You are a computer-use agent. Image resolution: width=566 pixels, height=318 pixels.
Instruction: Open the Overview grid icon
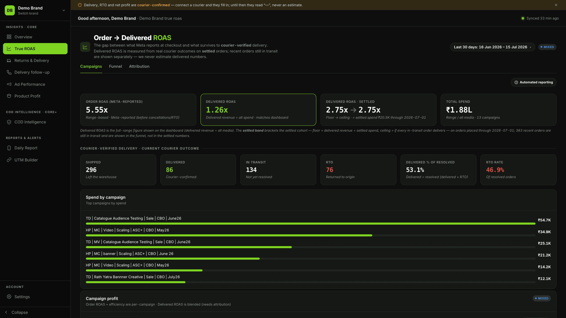click(9, 37)
